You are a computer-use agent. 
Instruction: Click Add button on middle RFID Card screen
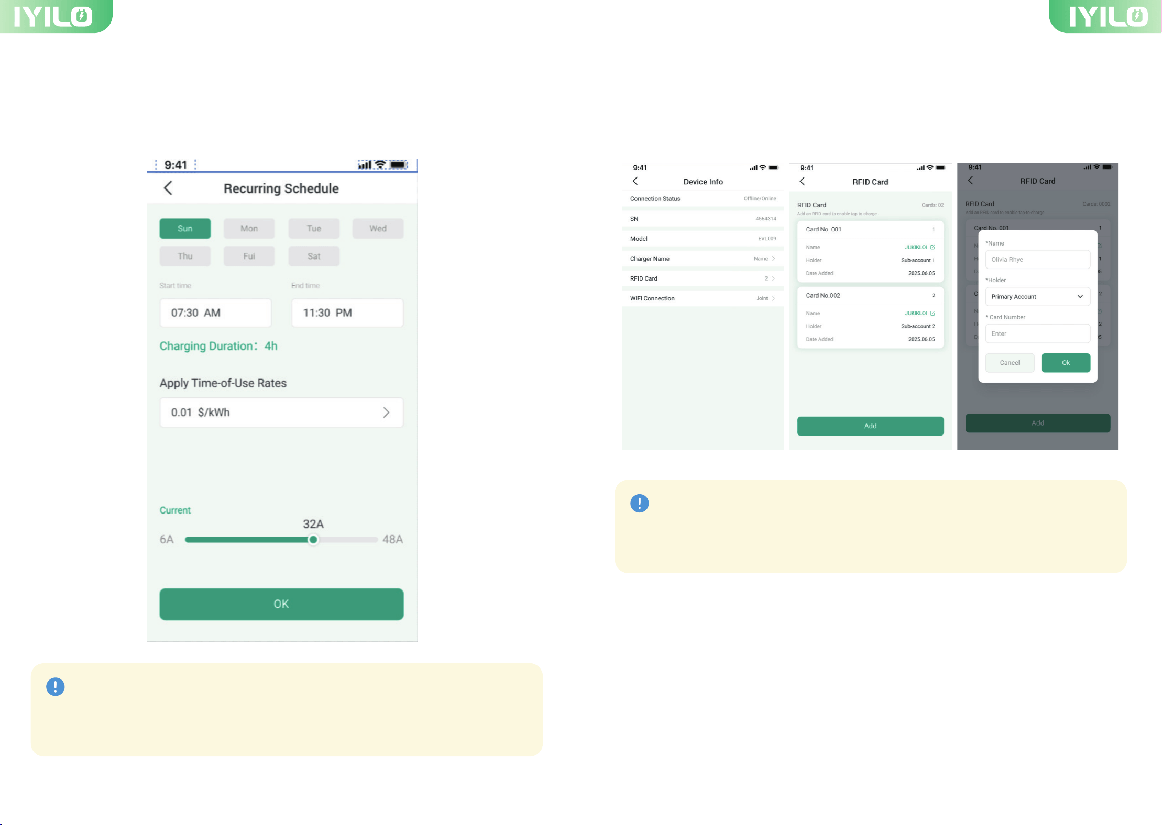870,426
